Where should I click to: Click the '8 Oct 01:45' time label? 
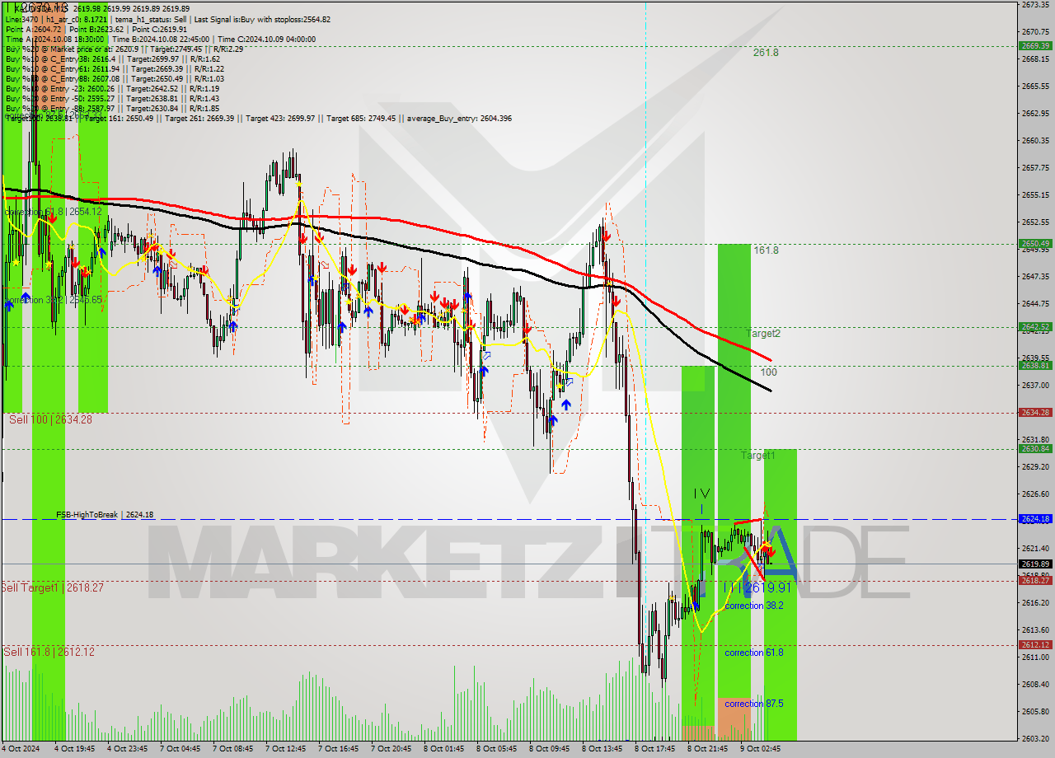(x=443, y=749)
